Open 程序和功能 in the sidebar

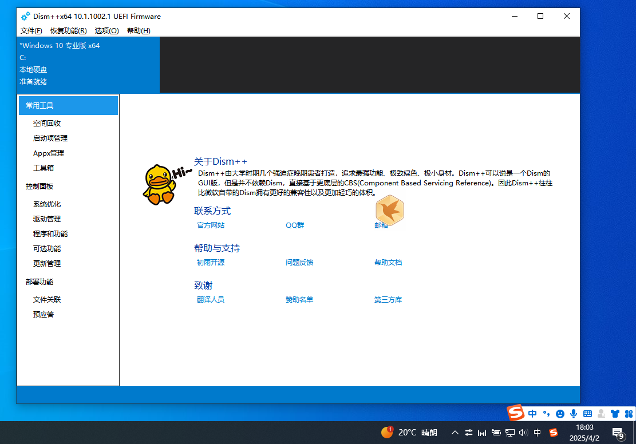[x=50, y=234]
